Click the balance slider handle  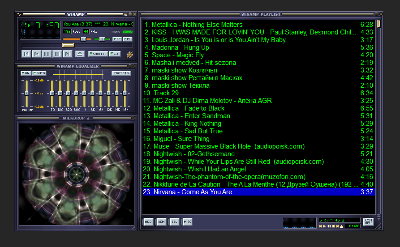point(102,39)
